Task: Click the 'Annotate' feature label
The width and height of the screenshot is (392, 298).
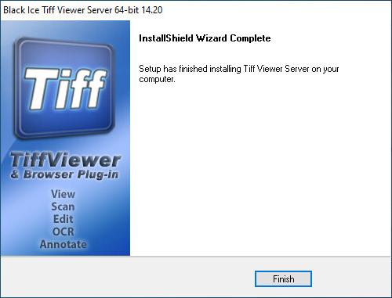Action: [x=63, y=244]
